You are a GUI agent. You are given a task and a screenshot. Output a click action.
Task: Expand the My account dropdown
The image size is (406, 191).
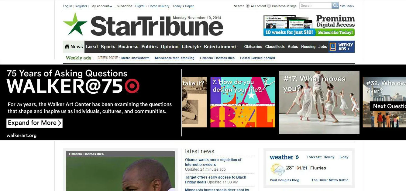pyautogui.click(x=102, y=6)
